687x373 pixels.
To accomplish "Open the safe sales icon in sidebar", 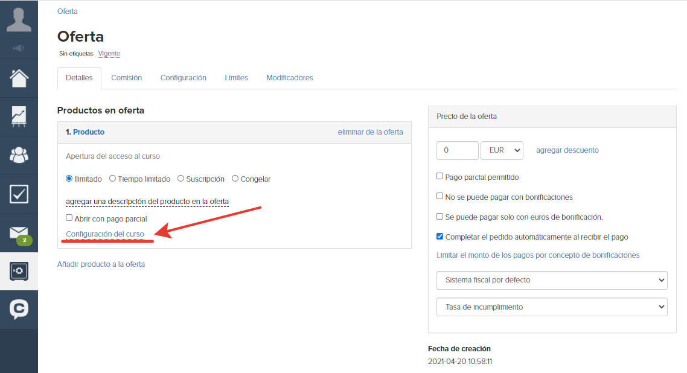I will [x=19, y=272].
